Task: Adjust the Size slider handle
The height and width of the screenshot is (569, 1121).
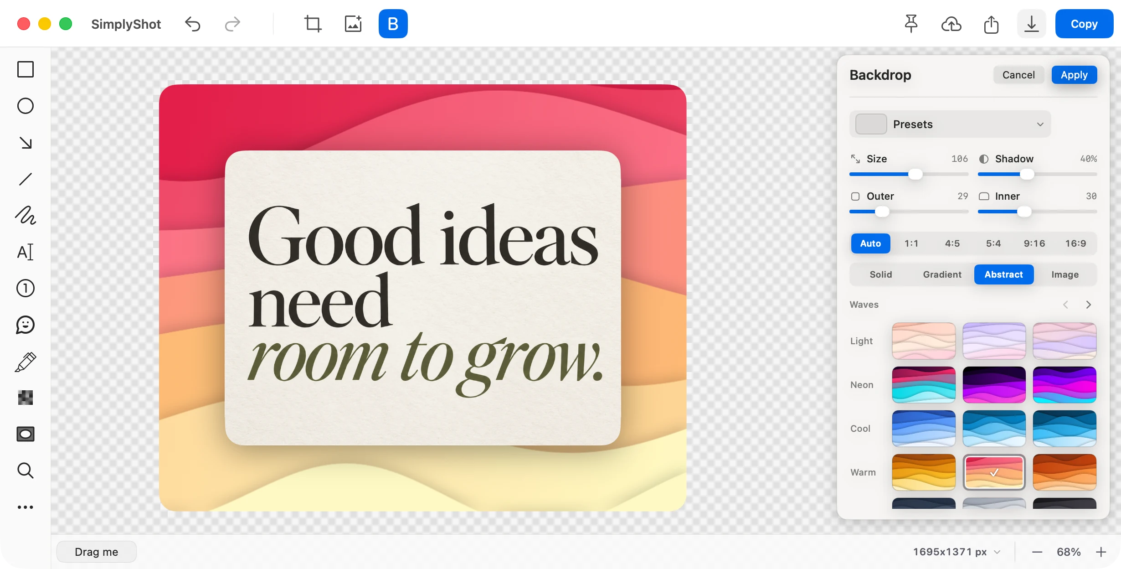Action: [x=915, y=174]
